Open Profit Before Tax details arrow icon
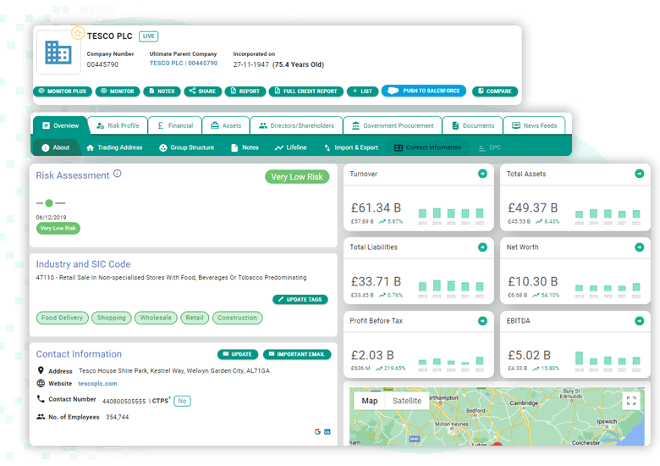This screenshot has height=466, width=660. coord(483,321)
